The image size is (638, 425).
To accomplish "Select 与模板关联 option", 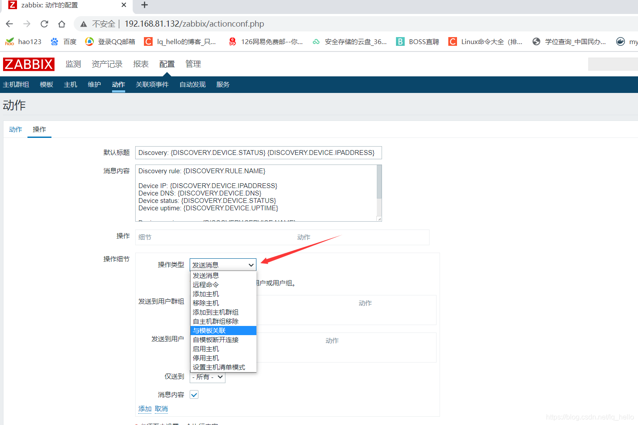I will click(x=223, y=330).
